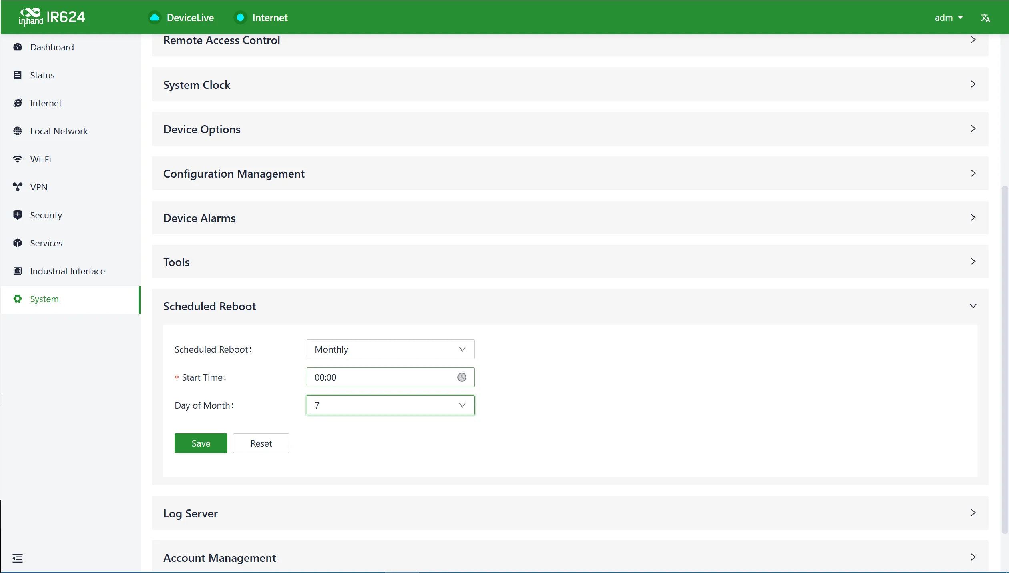Go to the Dashboard menu item
The image size is (1009, 573).
[x=70, y=47]
